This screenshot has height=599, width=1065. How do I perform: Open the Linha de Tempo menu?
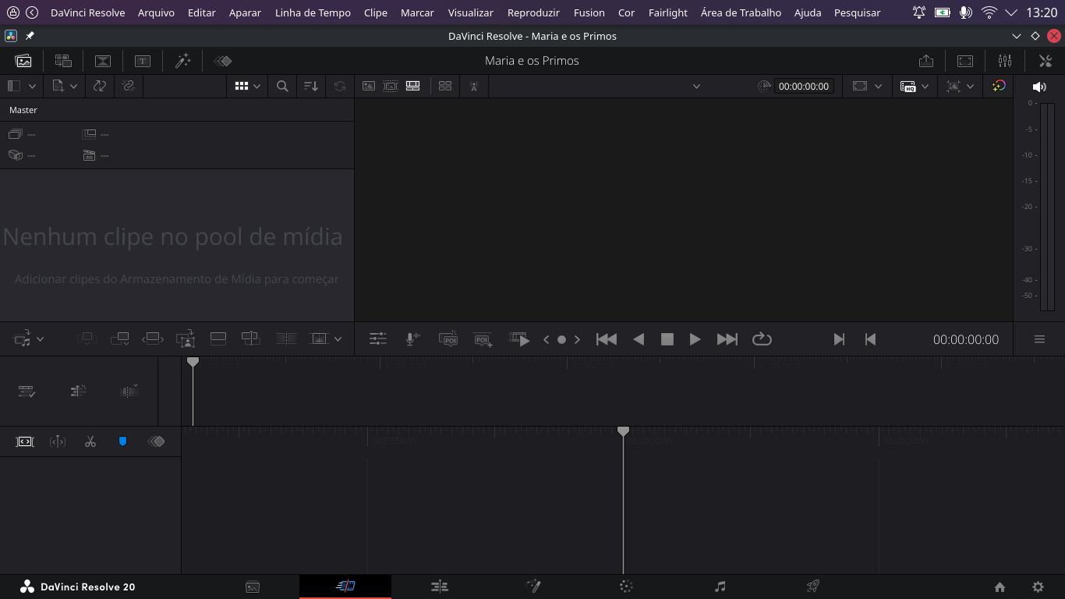(313, 12)
